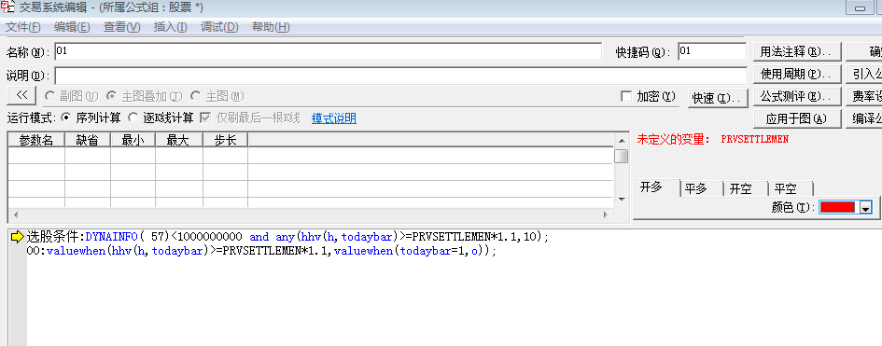Click the 最大 column header
882x346 pixels.
point(179,140)
